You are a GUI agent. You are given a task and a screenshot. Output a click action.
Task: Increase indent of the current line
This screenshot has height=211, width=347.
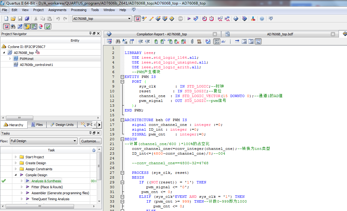tap(141, 41)
